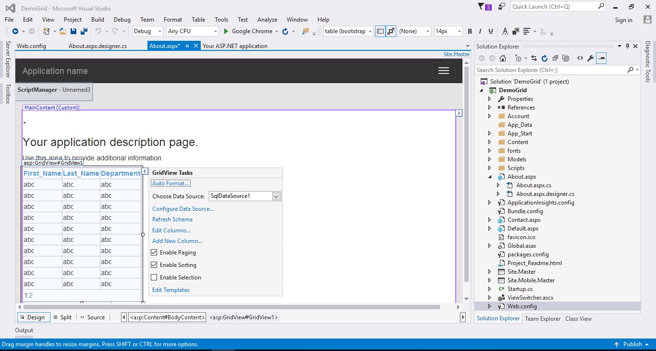
Task: Click the Edit Templates link
Action: tap(170, 290)
